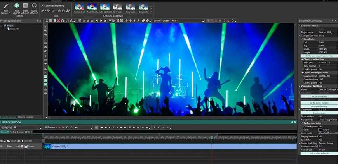The height and width of the screenshot is (164, 338).
Task: Open the Zoom To Screen dropdown
Action: [163, 20]
